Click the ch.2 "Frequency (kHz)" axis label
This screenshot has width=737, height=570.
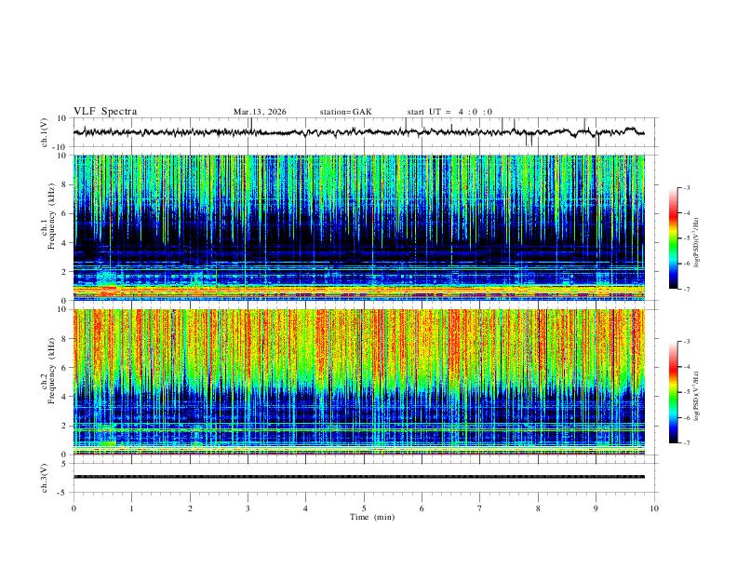tap(51, 371)
